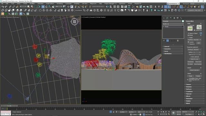
Task: Restrict transform to Z axis
Action: click(x=162, y=6)
